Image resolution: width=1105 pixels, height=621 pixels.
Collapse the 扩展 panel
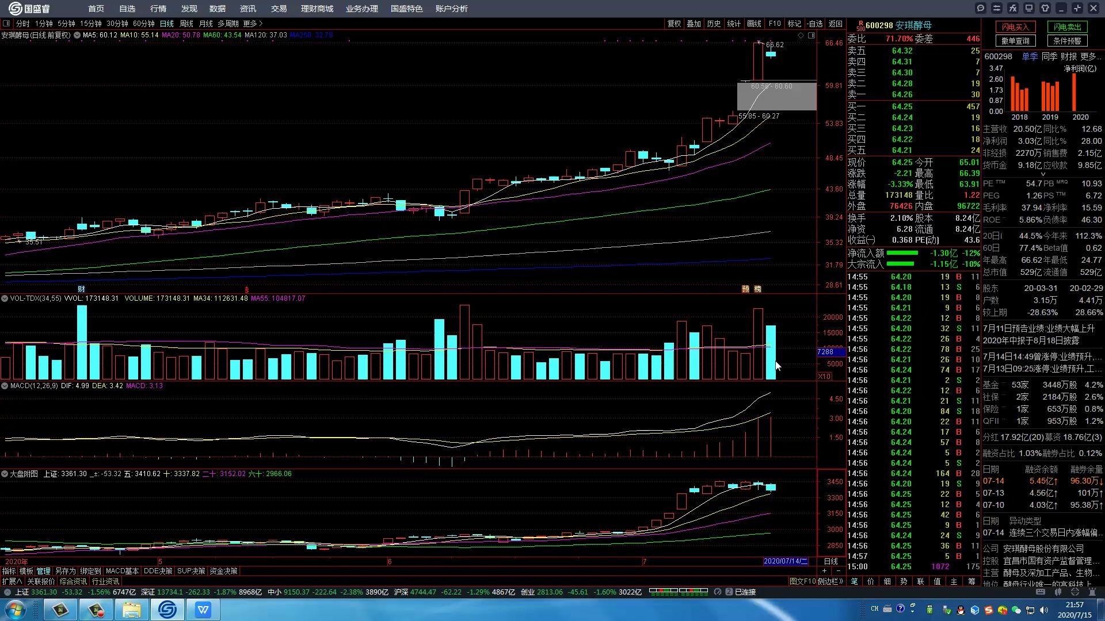[12, 581]
